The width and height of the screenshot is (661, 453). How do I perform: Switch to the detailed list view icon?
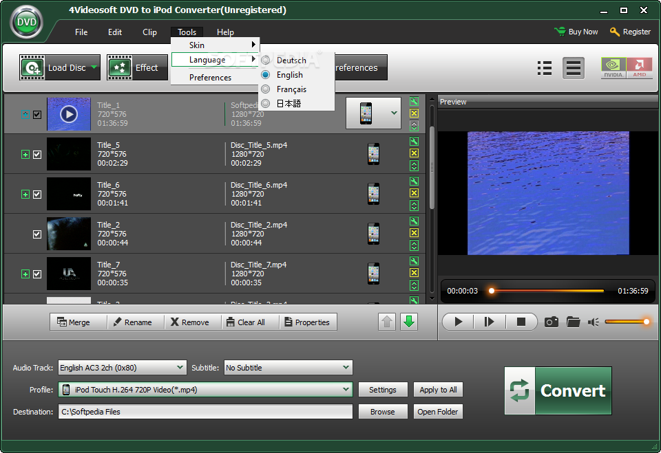click(x=574, y=68)
